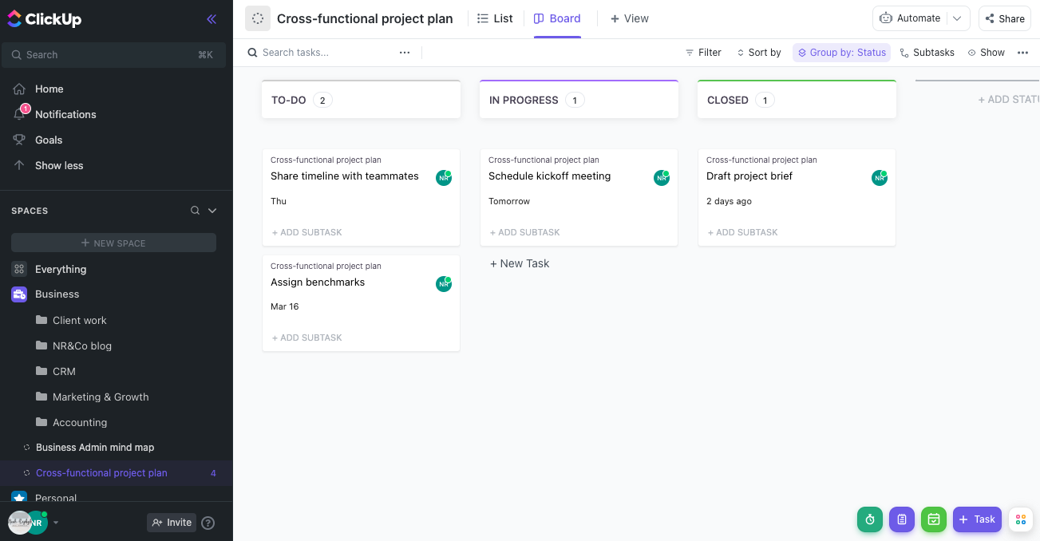Click the help question mark icon
1040x541 pixels.
point(208,523)
